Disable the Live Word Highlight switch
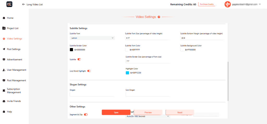This screenshot has width=267, height=124. (x=89, y=71)
